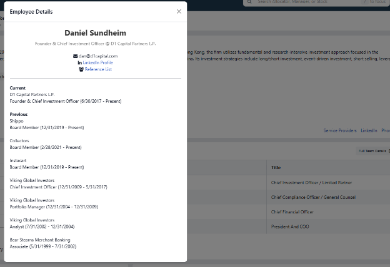Click Associate (5/31/1999 - 7/31/2002) line
This screenshot has width=390, height=267.
click(x=43, y=246)
